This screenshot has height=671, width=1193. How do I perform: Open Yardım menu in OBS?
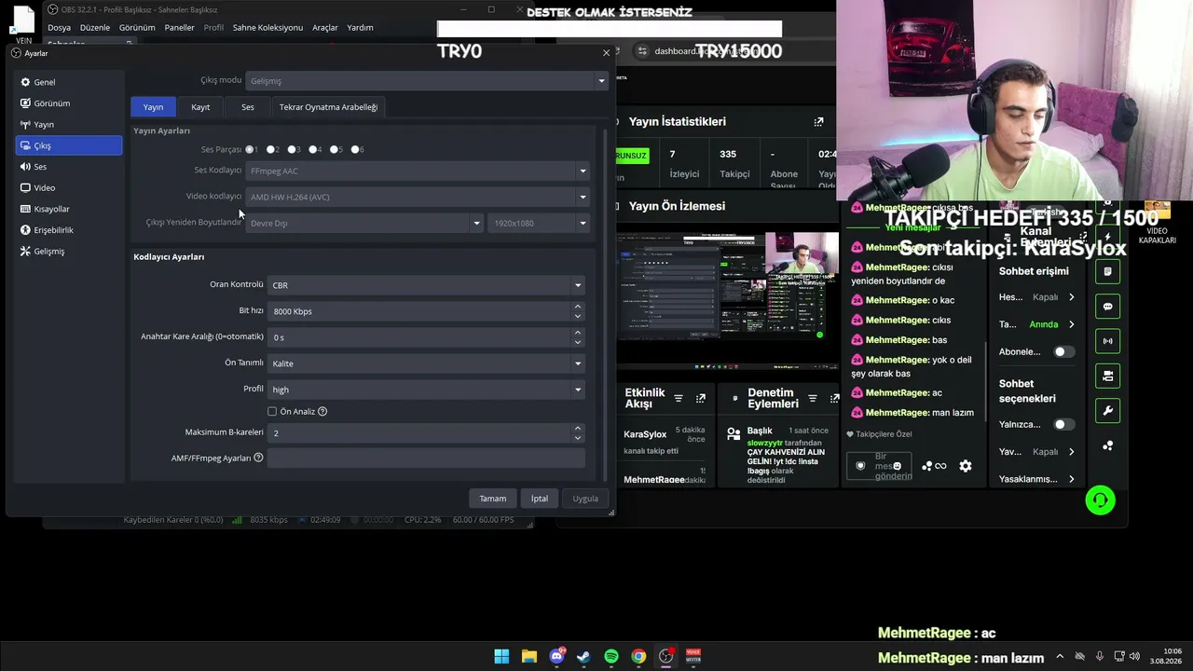(x=360, y=28)
